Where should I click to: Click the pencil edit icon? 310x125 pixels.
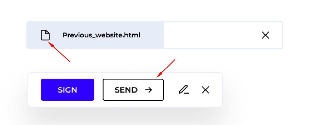[184, 90]
